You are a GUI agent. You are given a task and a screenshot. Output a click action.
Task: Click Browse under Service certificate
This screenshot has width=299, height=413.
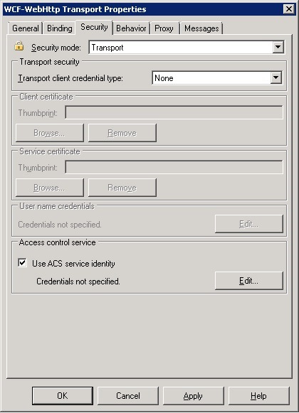click(50, 188)
